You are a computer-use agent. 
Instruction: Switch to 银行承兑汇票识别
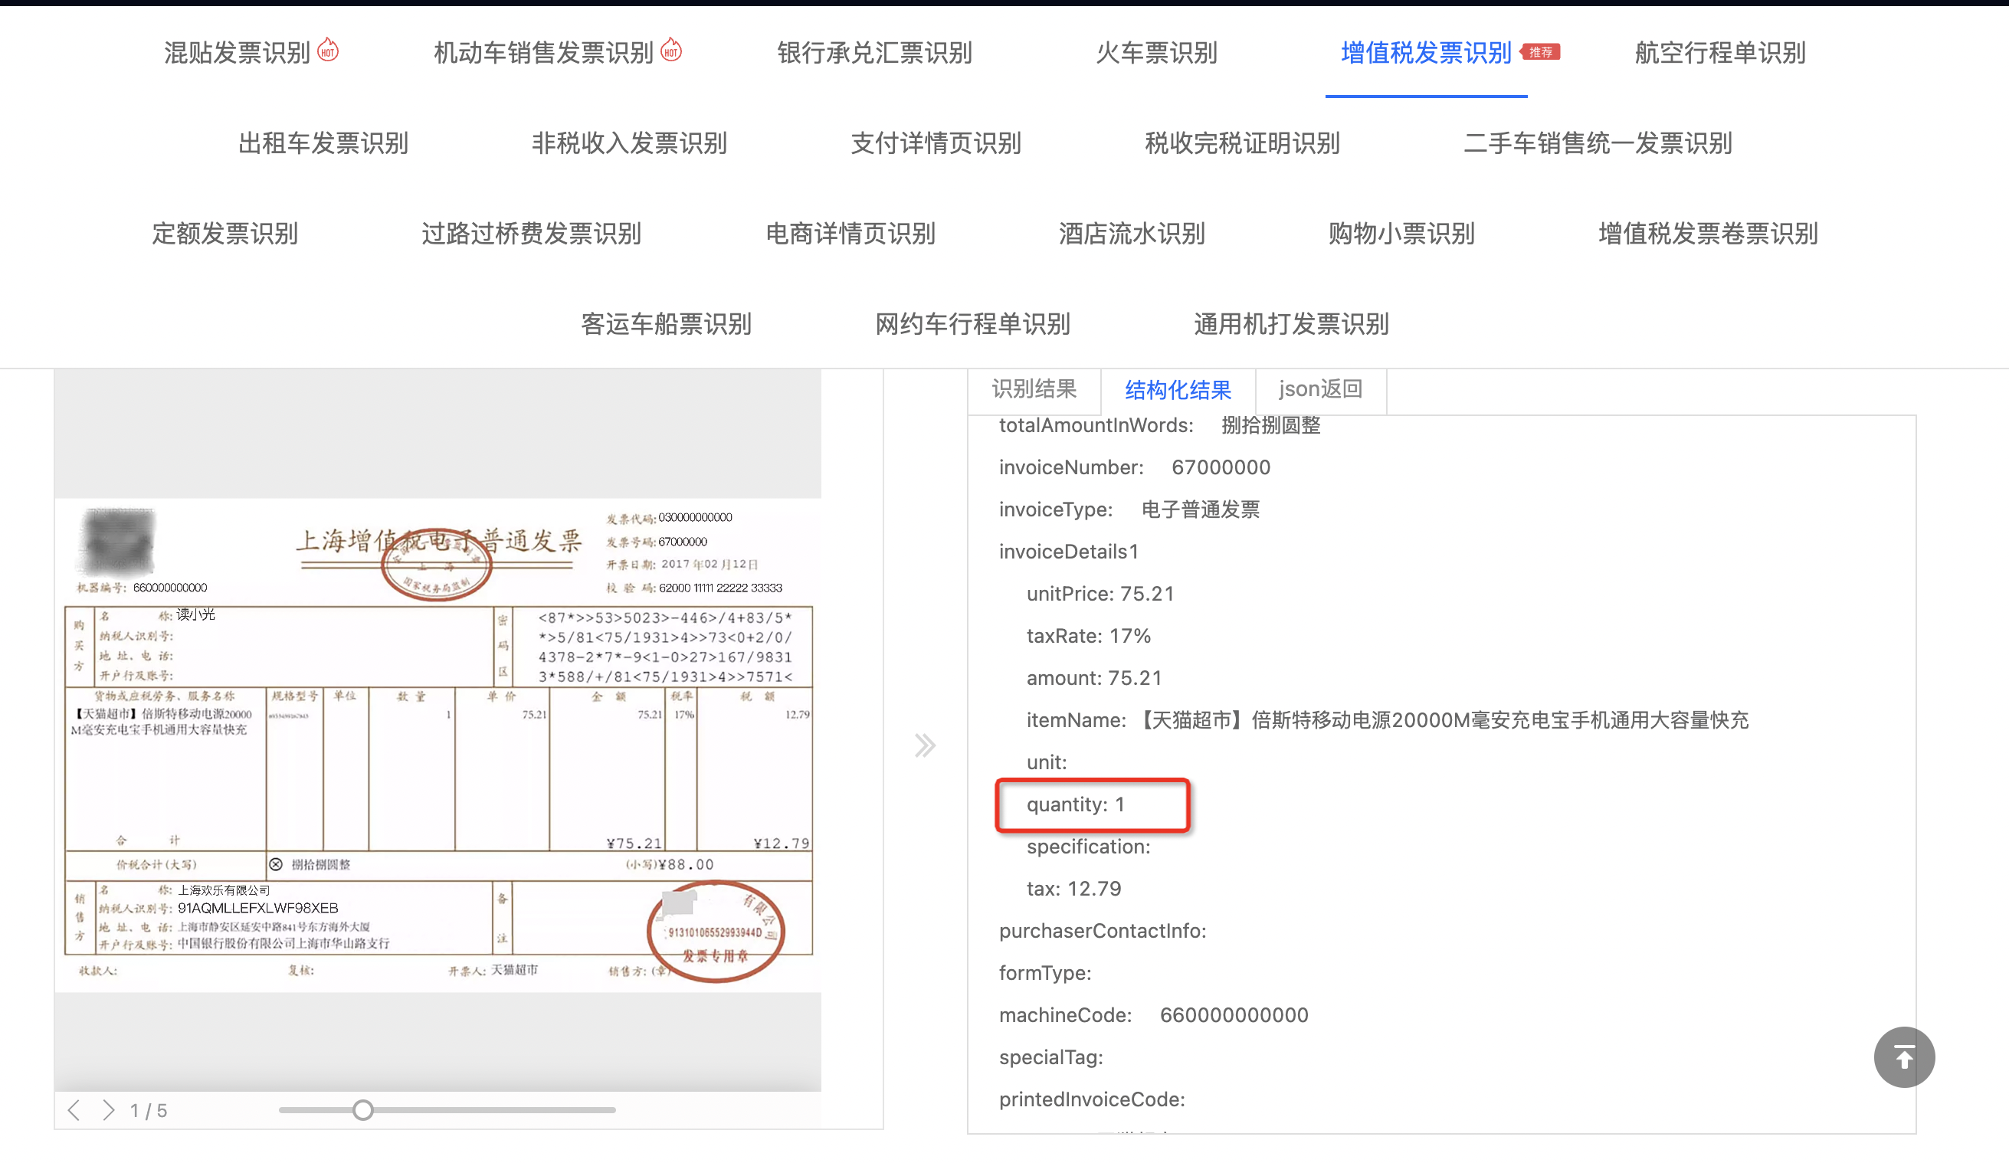(x=874, y=53)
